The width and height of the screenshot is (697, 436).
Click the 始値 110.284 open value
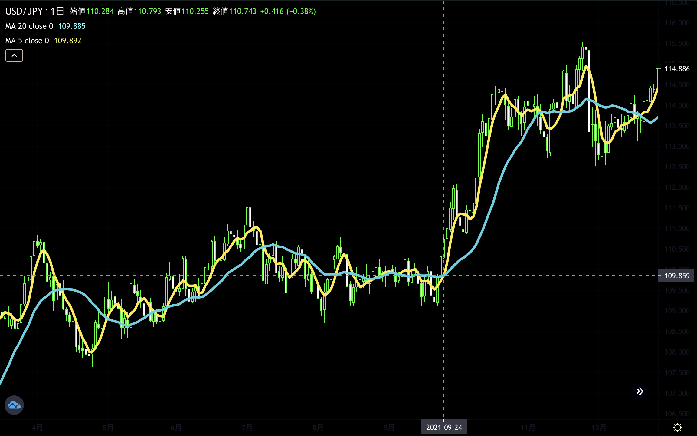(x=100, y=12)
